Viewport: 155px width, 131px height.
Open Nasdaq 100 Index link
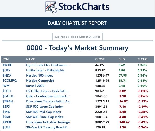click(39, 75)
